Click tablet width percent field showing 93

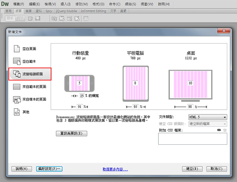point(135,107)
